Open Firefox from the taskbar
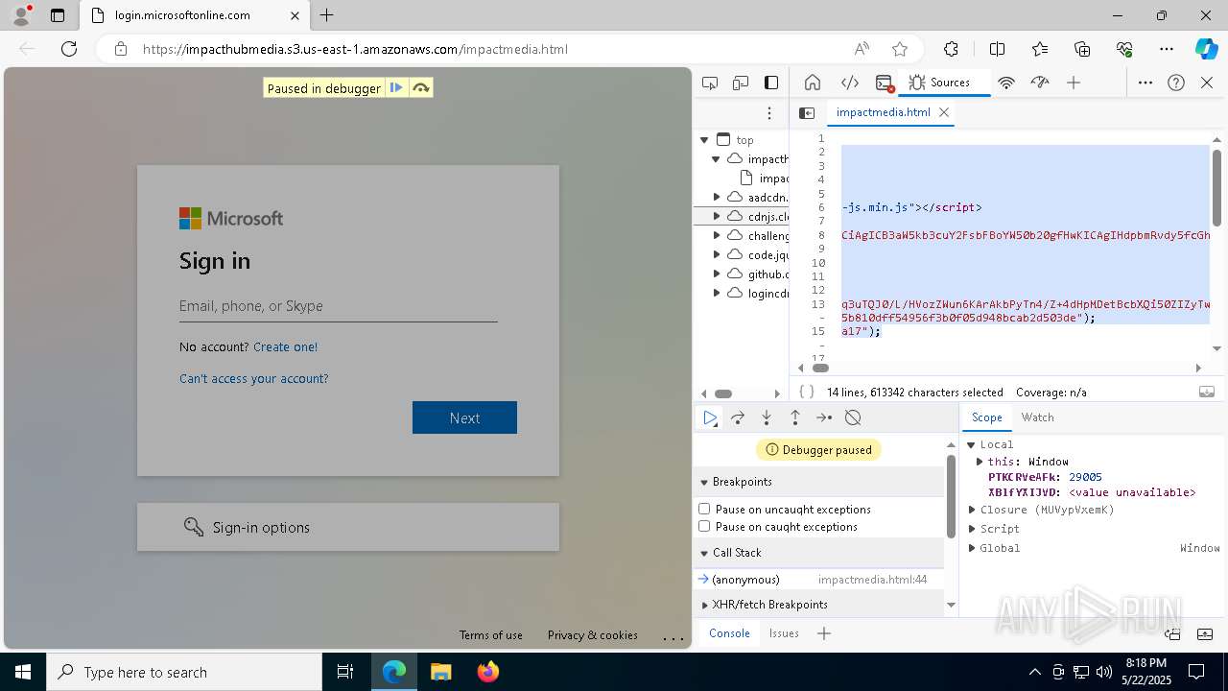Screen dimensions: 1228x691 487,672
